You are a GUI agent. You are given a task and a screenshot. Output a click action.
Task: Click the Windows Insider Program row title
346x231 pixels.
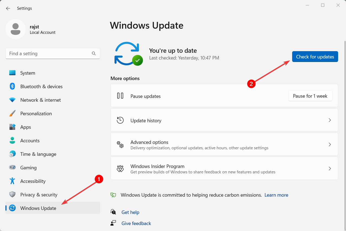pyautogui.click(x=158, y=166)
